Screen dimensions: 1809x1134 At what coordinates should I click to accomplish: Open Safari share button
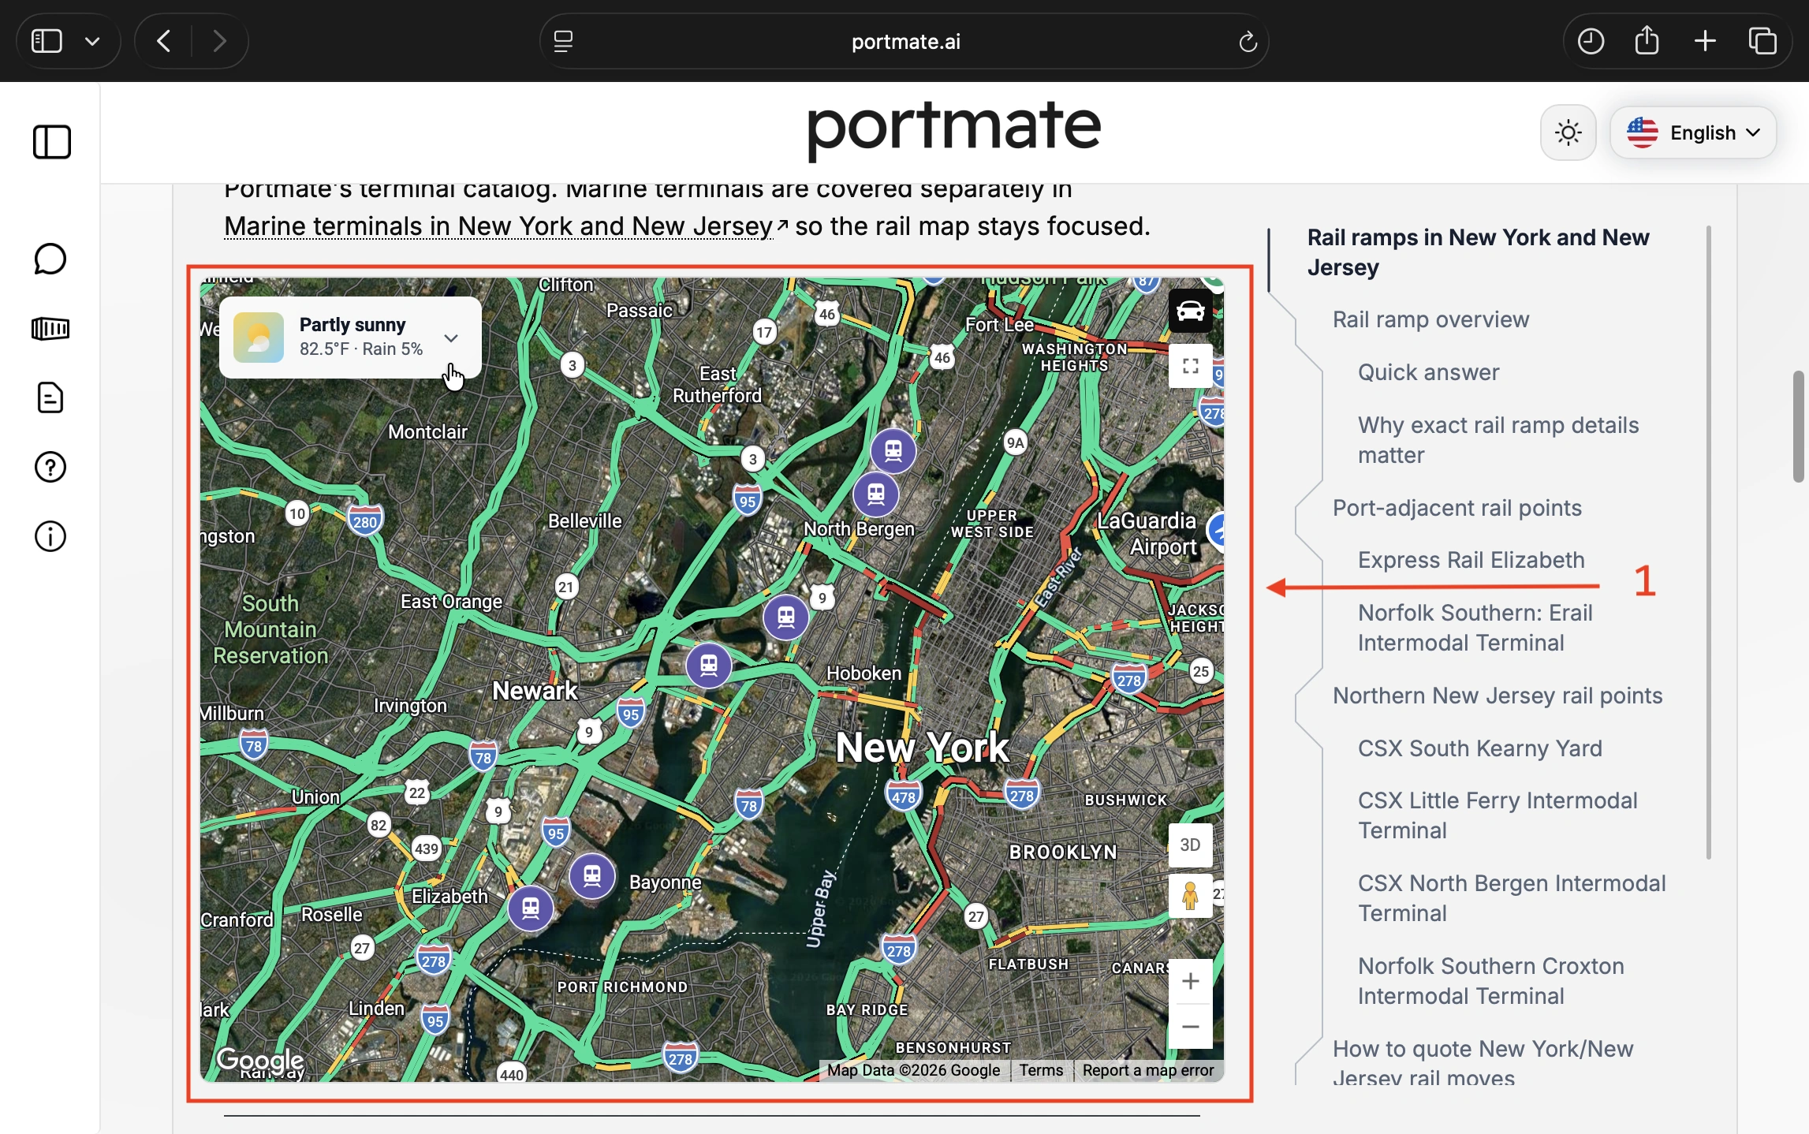click(x=1647, y=41)
